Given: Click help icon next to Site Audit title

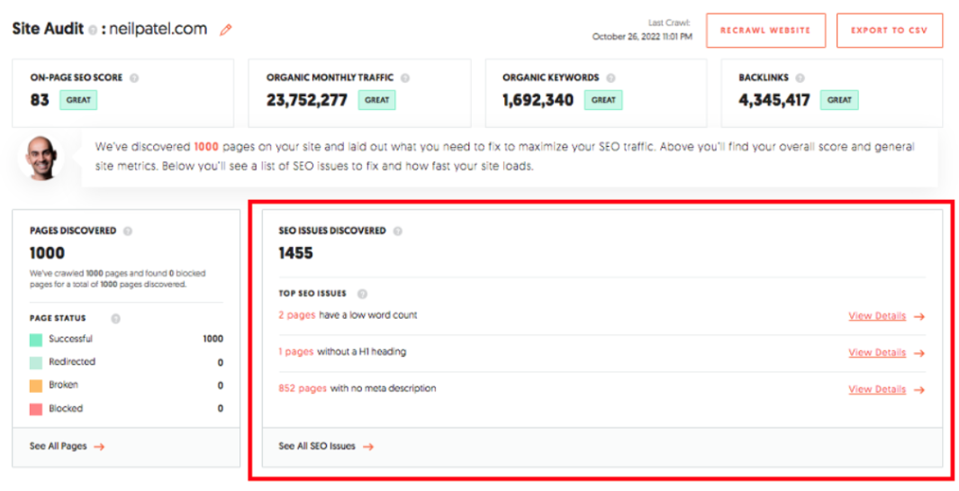Looking at the screenshot, I should (x=93, y=30).
